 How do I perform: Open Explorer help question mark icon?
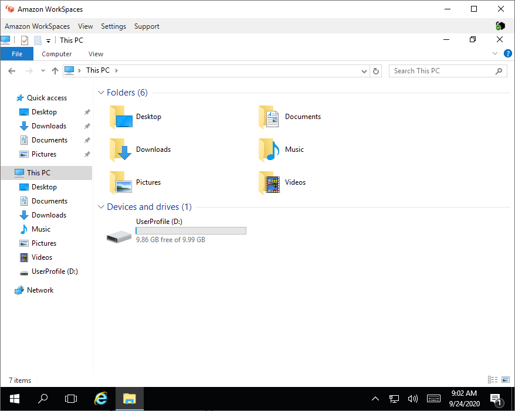(x=507, y=53)
